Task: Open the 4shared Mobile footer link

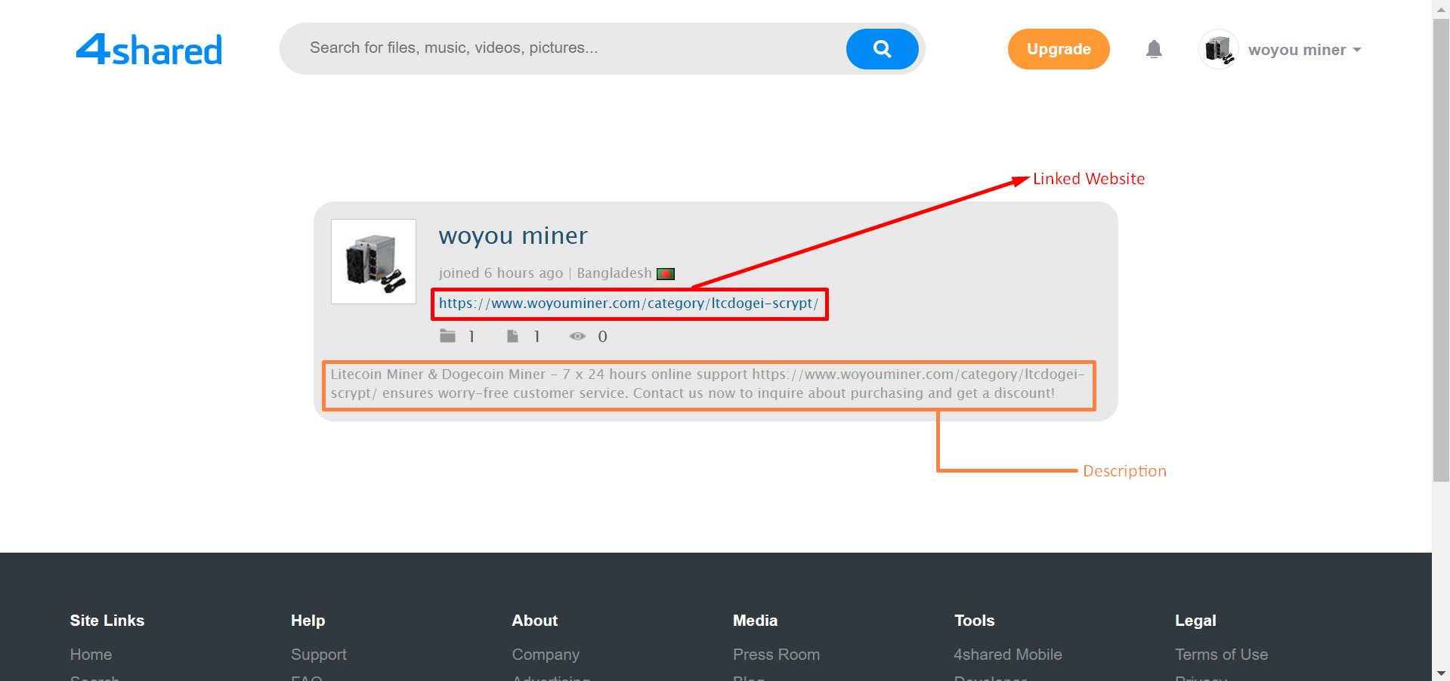Action: pos(1007,655)
